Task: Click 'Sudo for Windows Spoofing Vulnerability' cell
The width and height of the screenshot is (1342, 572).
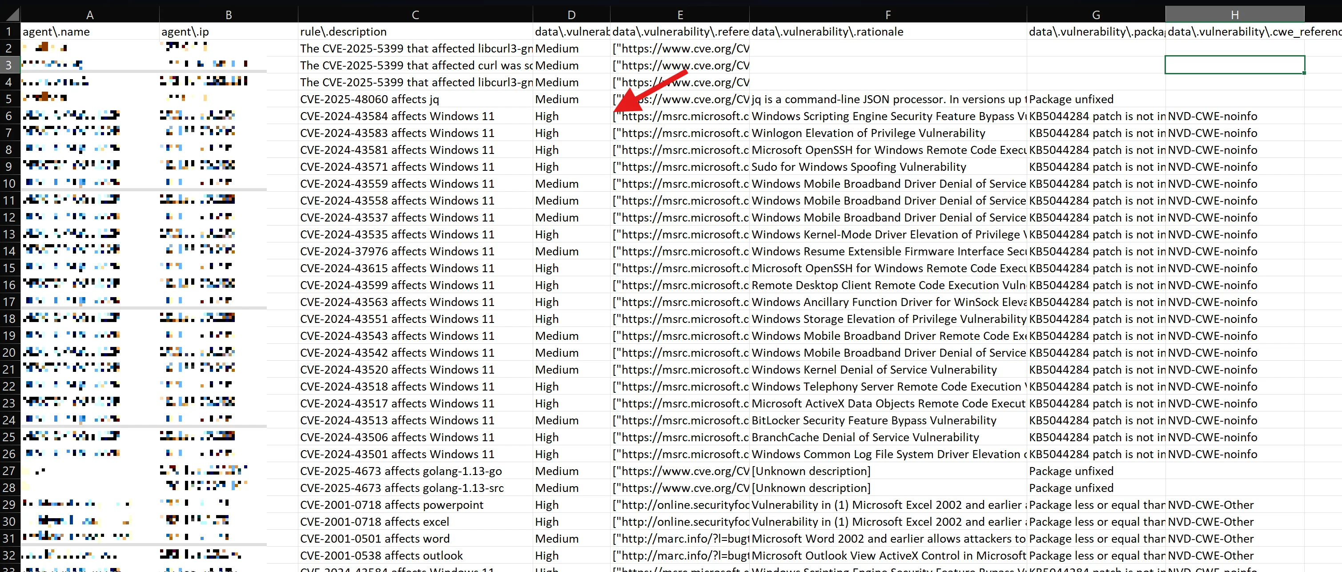Action: 888,167
